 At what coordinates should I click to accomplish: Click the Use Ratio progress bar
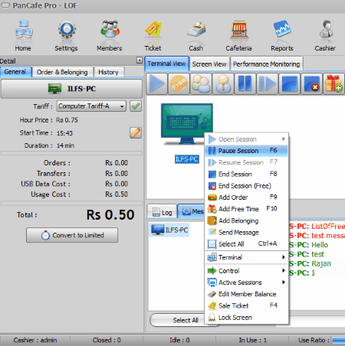click(x=339, y=340)
